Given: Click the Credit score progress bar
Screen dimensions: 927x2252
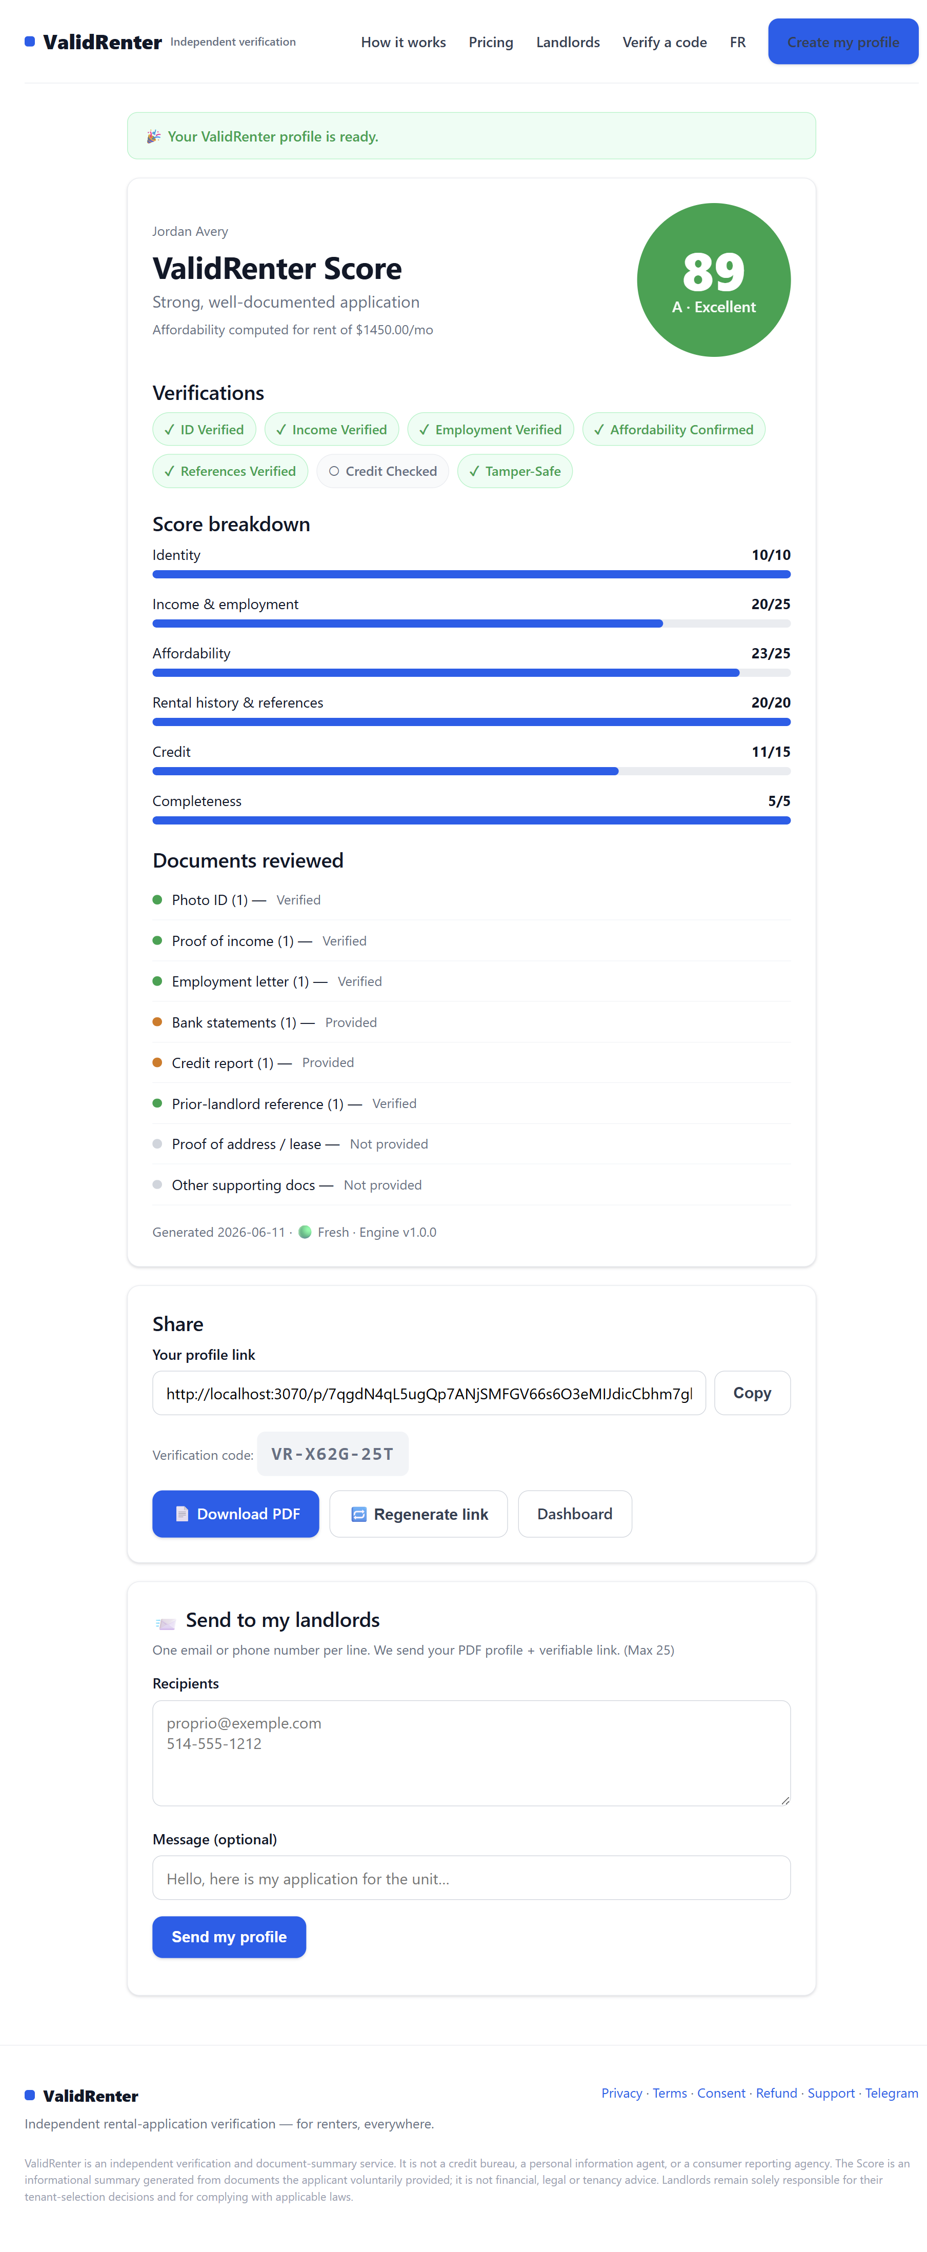Looking at the screenshot, I should pyautogui.click(x=471, y=771).
